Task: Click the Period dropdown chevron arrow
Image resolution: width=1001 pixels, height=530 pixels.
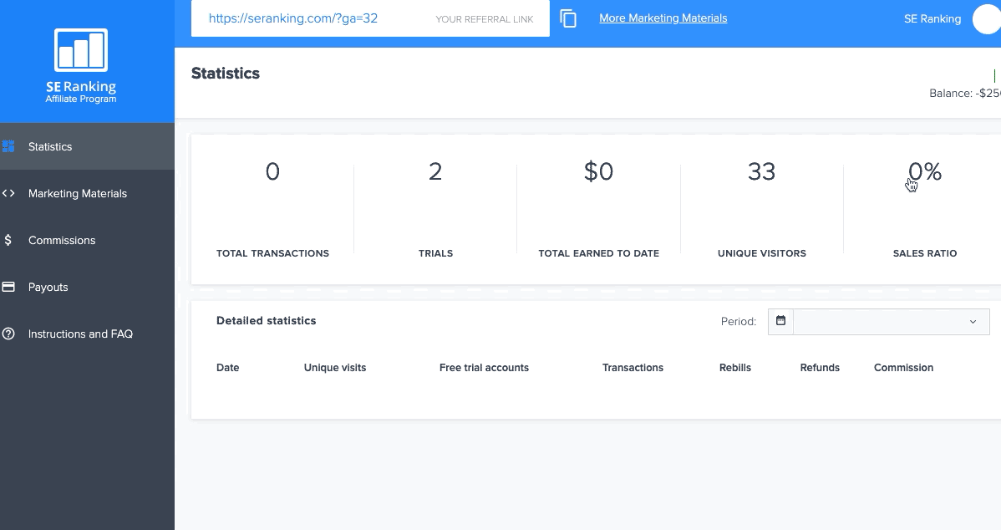Action: pos(973,322)
